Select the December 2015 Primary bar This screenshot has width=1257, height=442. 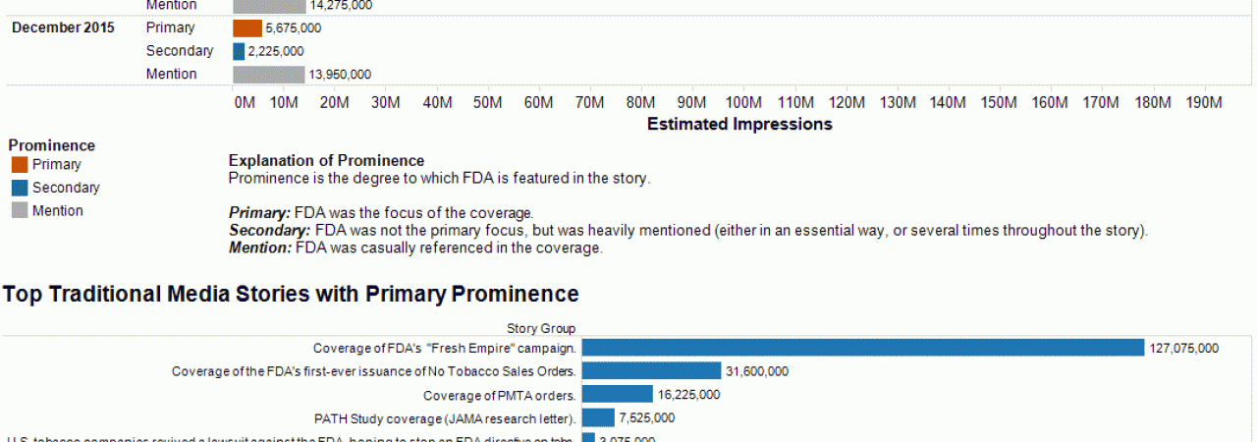[x=247, y=28]
